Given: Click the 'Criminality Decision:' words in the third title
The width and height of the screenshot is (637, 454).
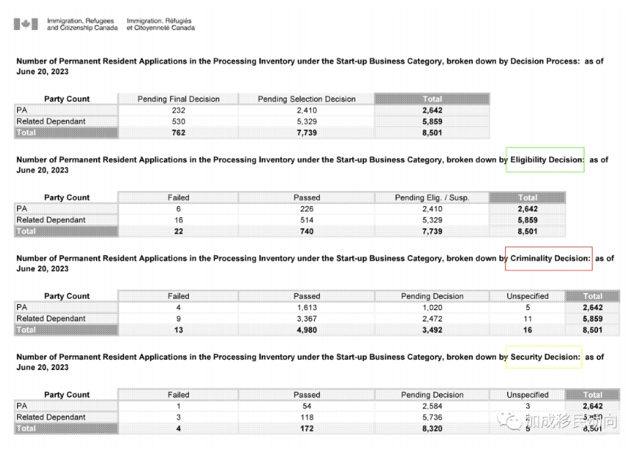Looking at the screenshot, I should (x=550, y=258).
